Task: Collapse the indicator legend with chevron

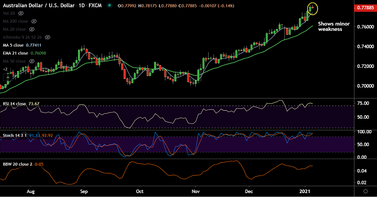Action: tap(8, 77)
